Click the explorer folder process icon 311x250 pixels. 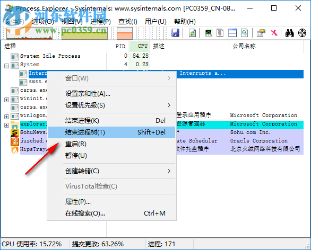coord(15,125)
